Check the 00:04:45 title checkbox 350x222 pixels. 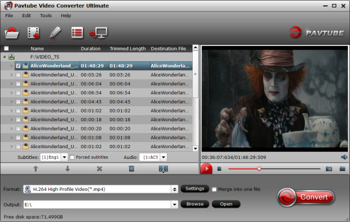18,102
